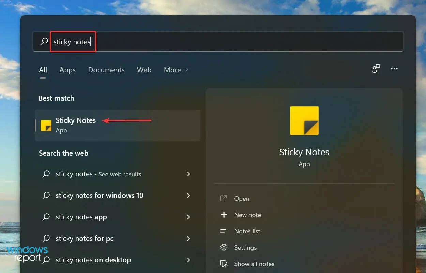Image resolution: width=426 pixels, height=273 pixels.
Task: Expand the More filter dropdown
Action: click(x=176, y=70)
